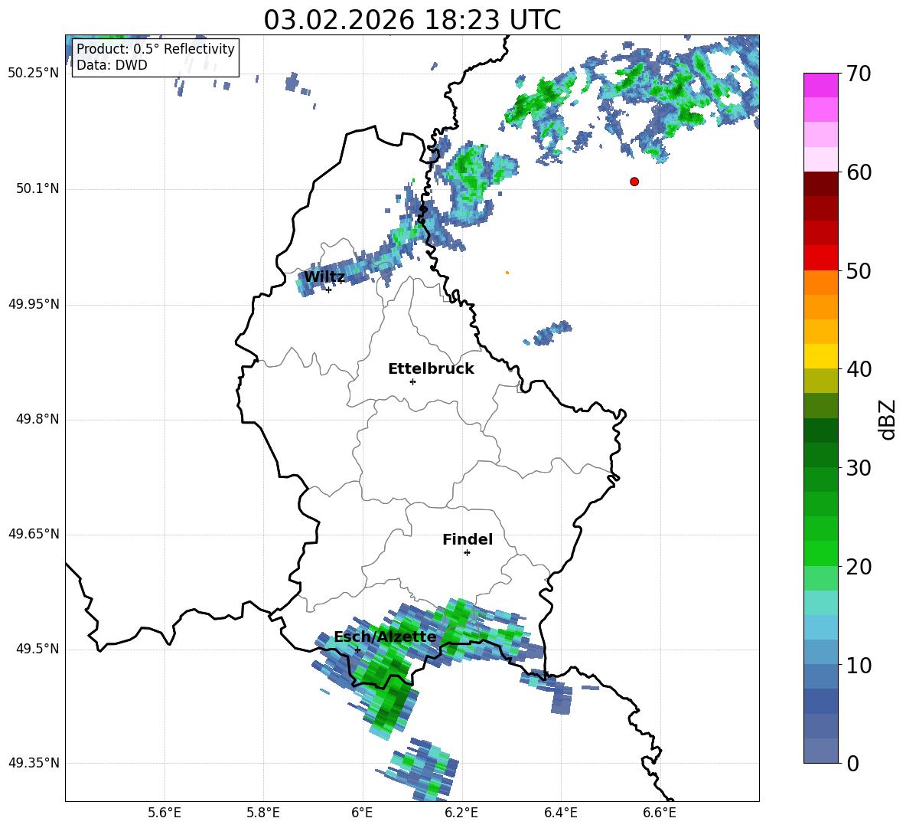Click the 50 tick label on colorbar
Screen dimensions: 906x828
tap(859, 271)
